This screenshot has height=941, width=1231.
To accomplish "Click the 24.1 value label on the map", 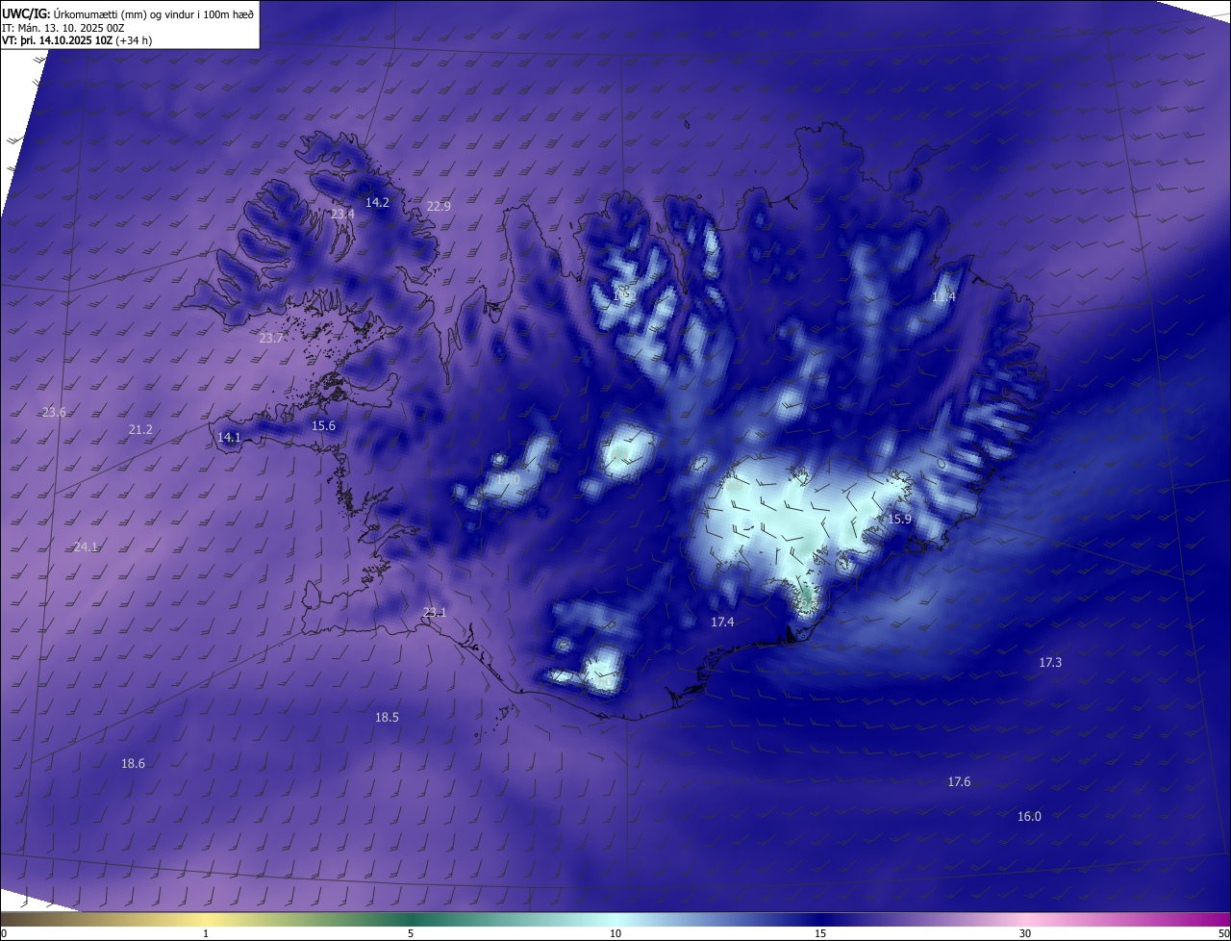I will pyautogui.click(x=86, y=547).
